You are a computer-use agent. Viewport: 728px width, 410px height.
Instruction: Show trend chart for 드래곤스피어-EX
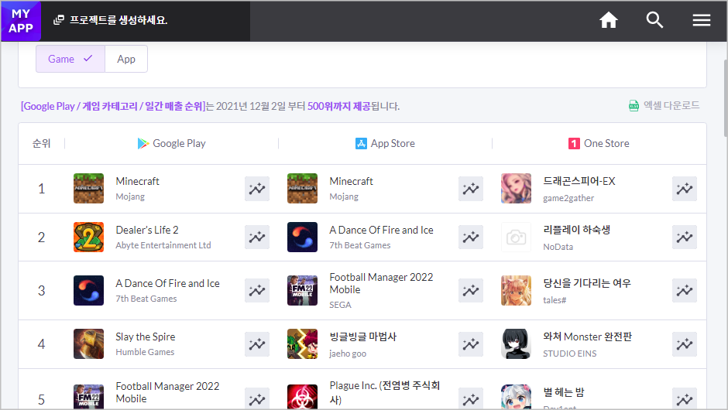[685, 189]
